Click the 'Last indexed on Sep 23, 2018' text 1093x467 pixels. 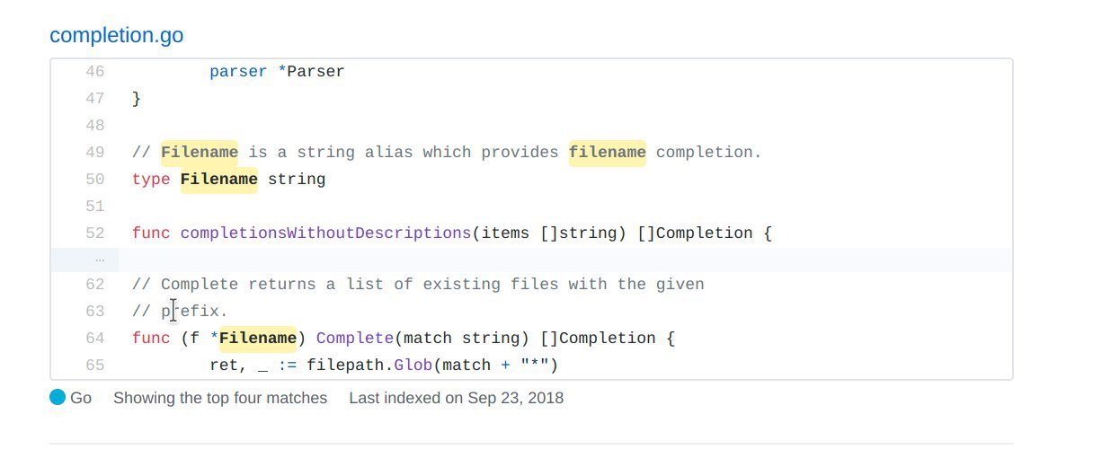[456, 397]
